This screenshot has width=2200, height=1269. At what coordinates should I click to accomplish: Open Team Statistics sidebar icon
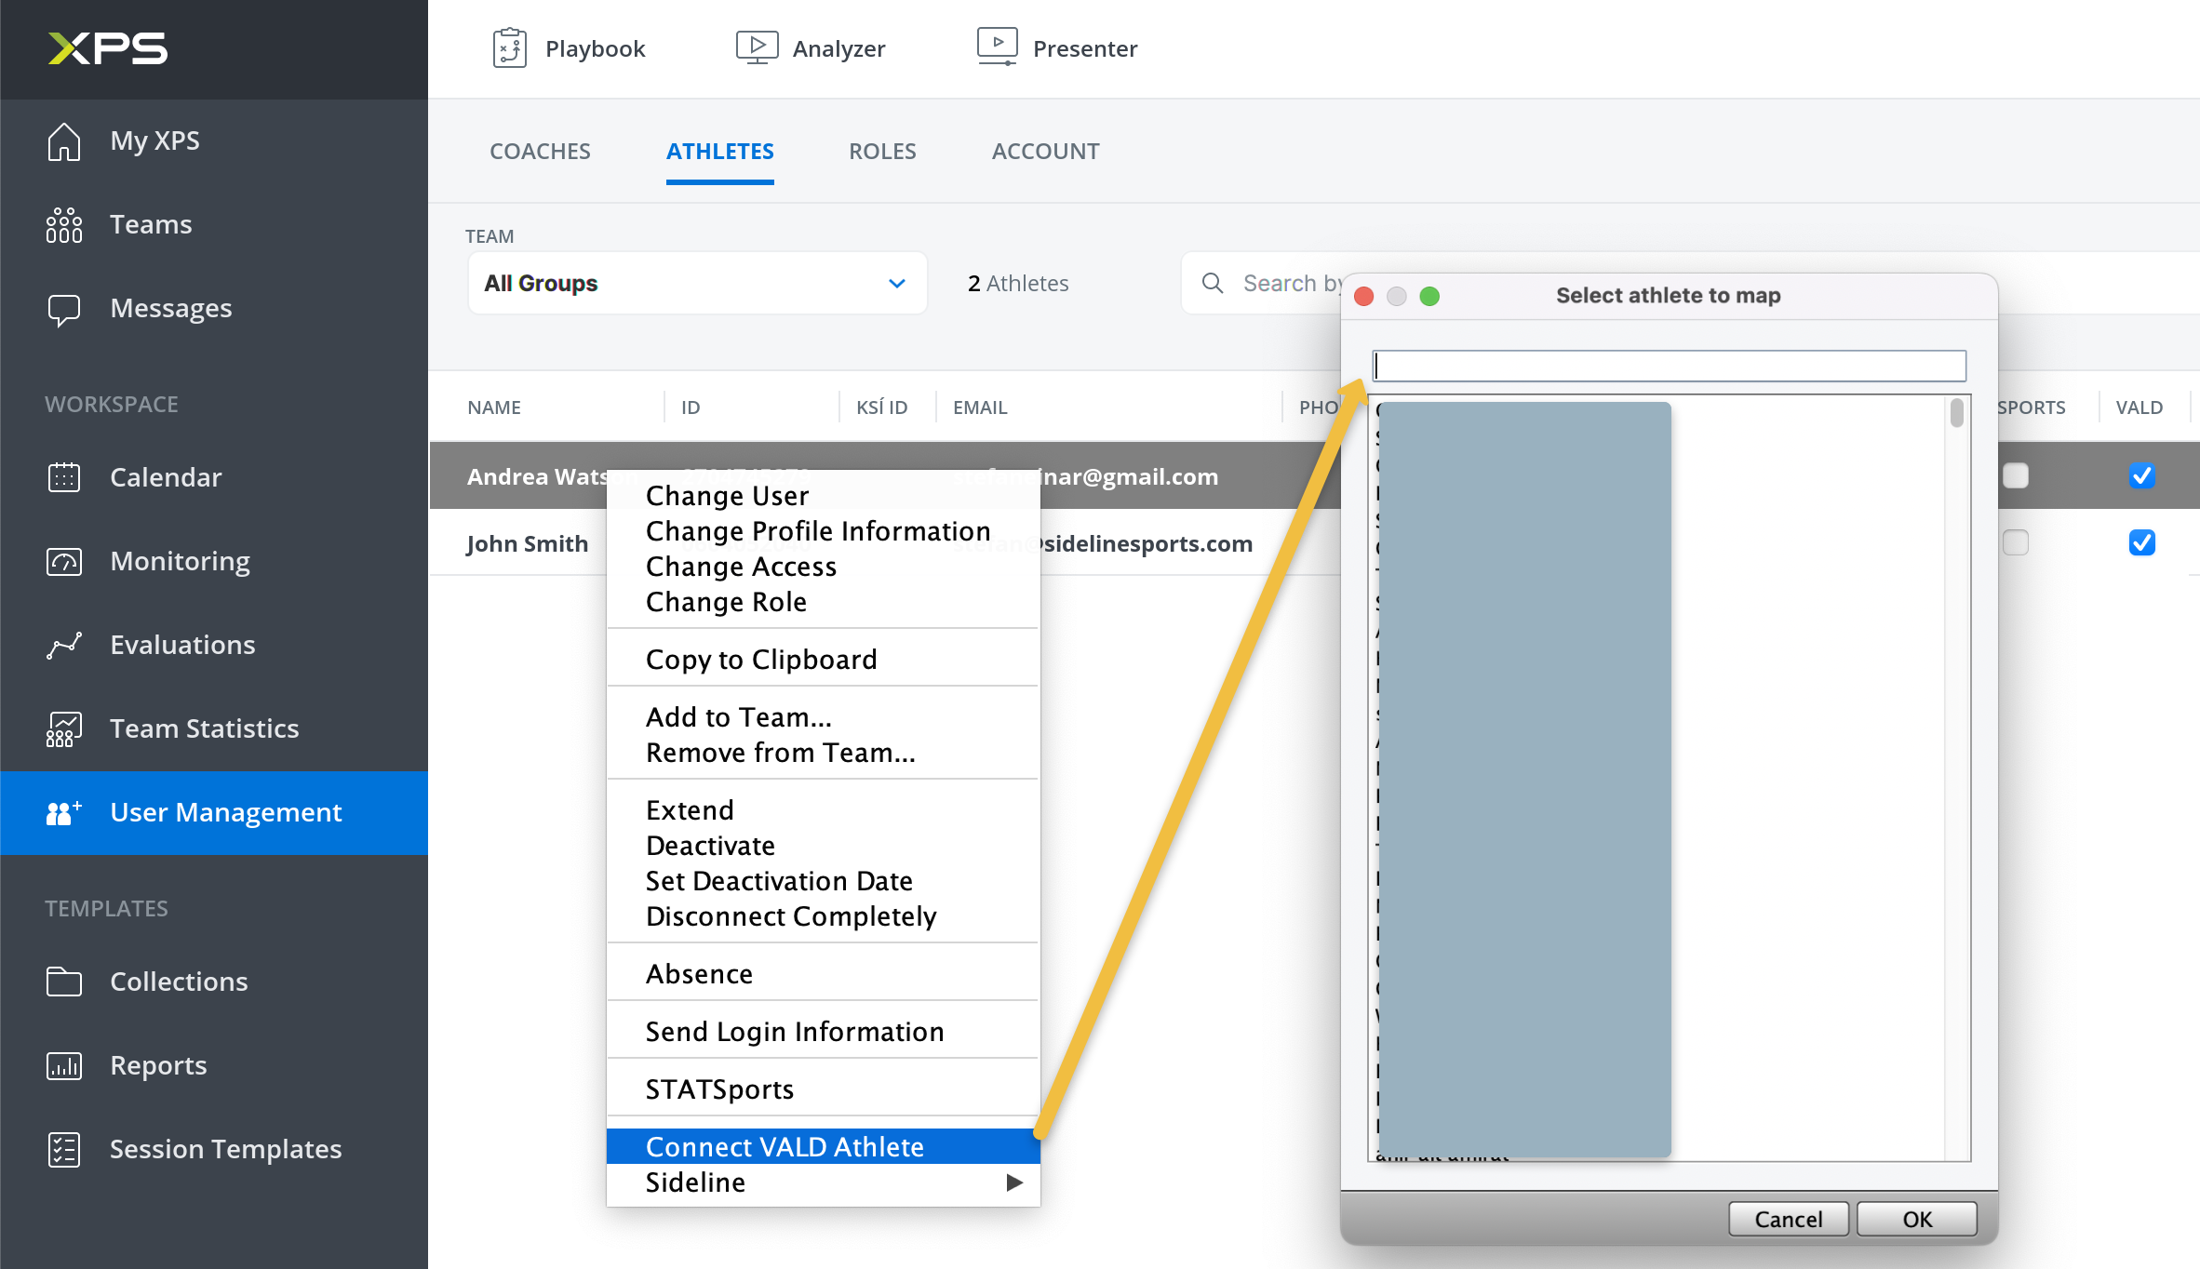[x=64, y=728]
